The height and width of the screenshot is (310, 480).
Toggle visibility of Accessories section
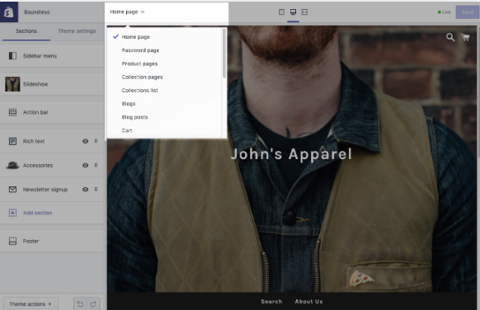pos(86,165)
